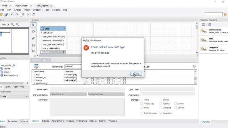Click the customer table editor icon
The width and height of the screenshot is (228, 128).
(36, 66)
